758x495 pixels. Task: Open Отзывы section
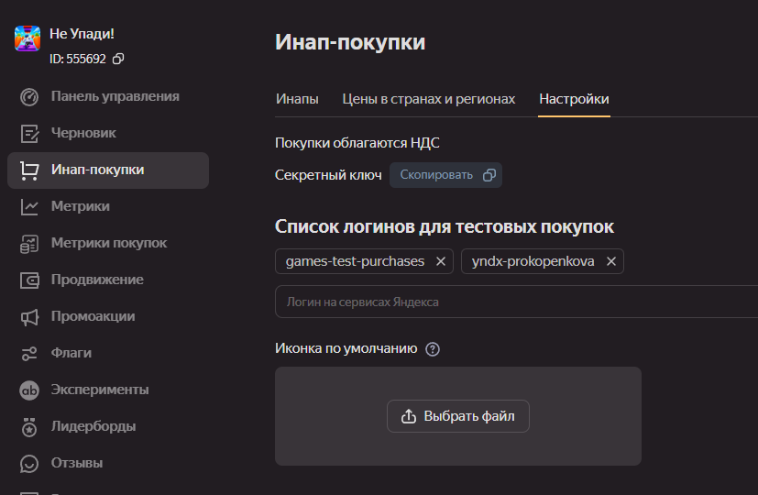coord(108,463)
